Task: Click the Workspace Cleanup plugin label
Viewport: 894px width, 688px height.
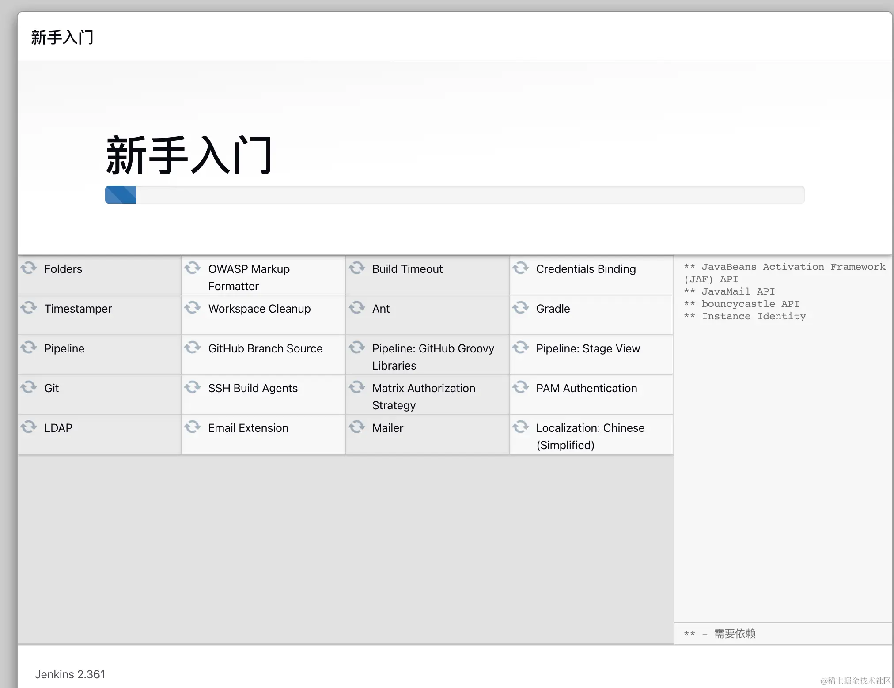Action: pyautogui.click(x=259, y=309)
